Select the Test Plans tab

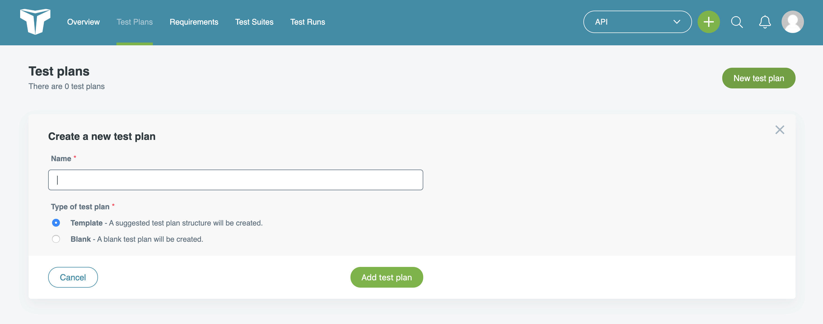(134, 22)
